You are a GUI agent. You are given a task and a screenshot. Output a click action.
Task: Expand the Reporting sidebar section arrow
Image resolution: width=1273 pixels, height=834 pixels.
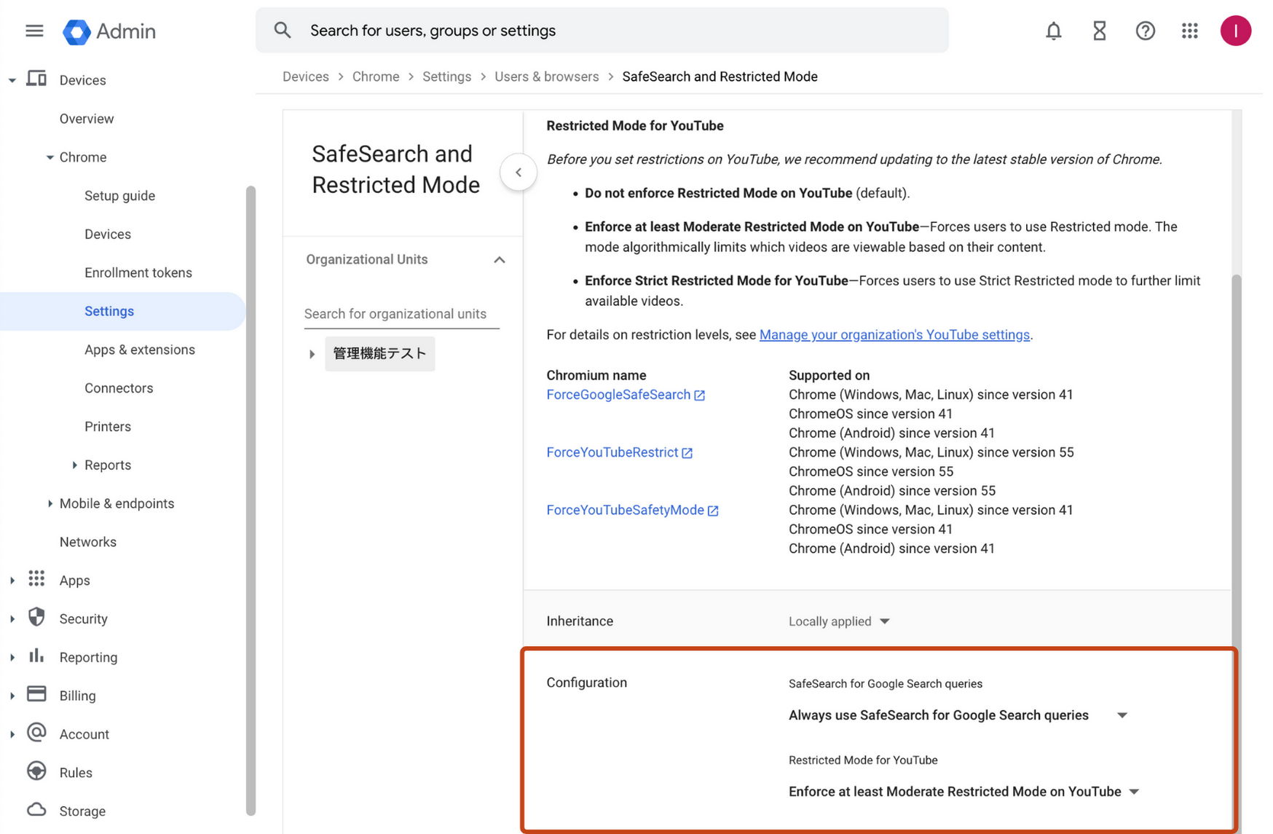click(x=12, y=658)
